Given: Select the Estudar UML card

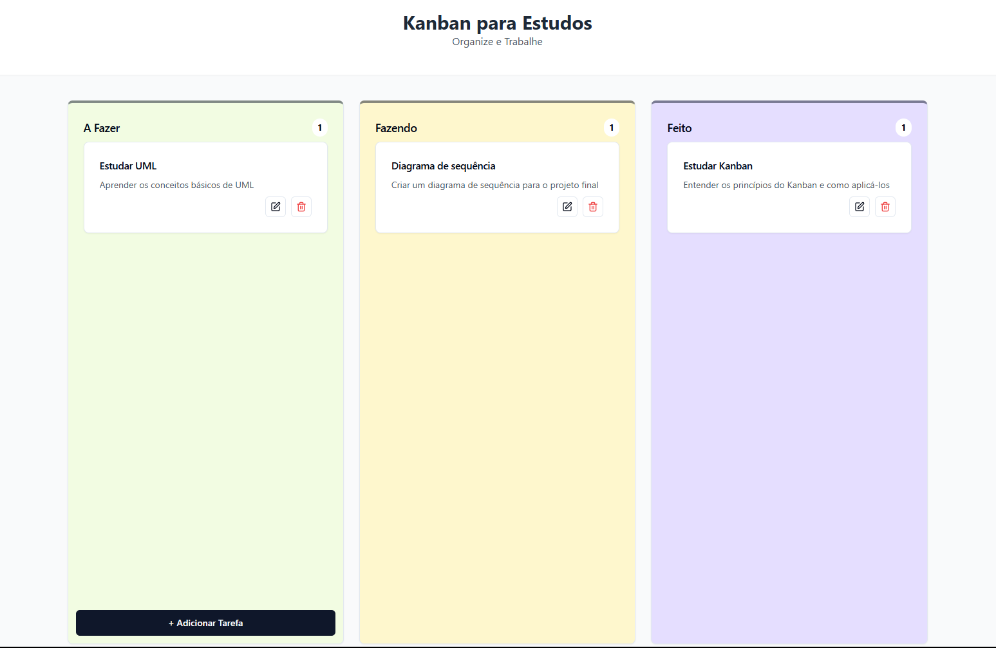Looking at the screenshot, I should pyautogui.click(x=205, y=174).
